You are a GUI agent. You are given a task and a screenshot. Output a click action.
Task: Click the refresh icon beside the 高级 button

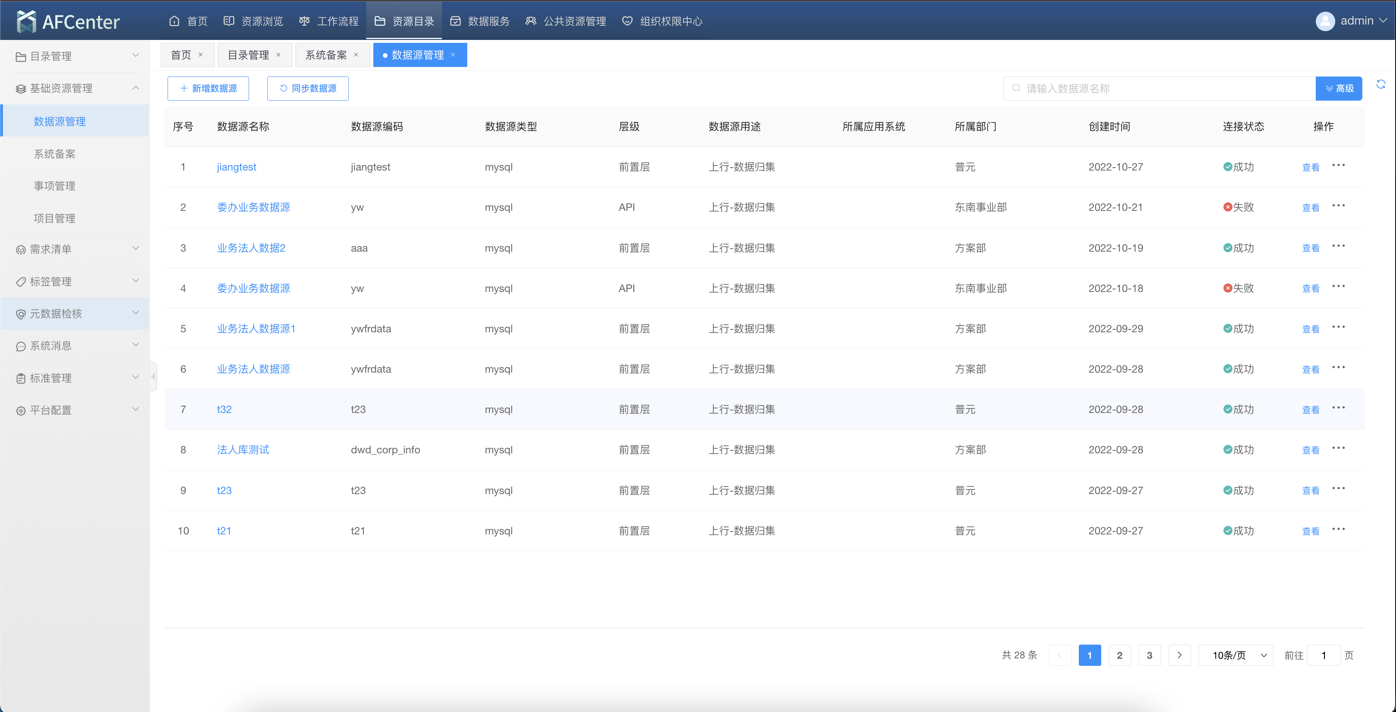click(1381, 84)
